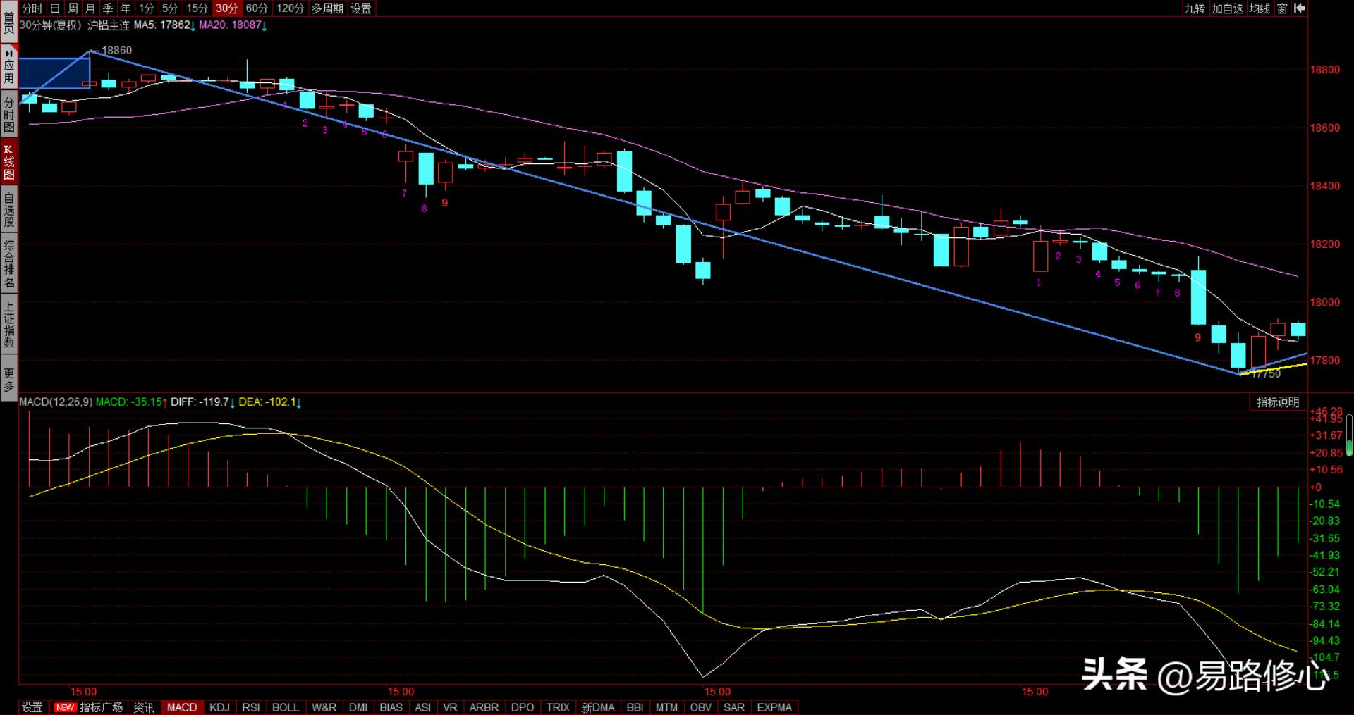This screenshot has width=1354, height=715.
Task: Switch to the 60分 timeframe tab
Action: pyautogui.click(x=257, y=8)
